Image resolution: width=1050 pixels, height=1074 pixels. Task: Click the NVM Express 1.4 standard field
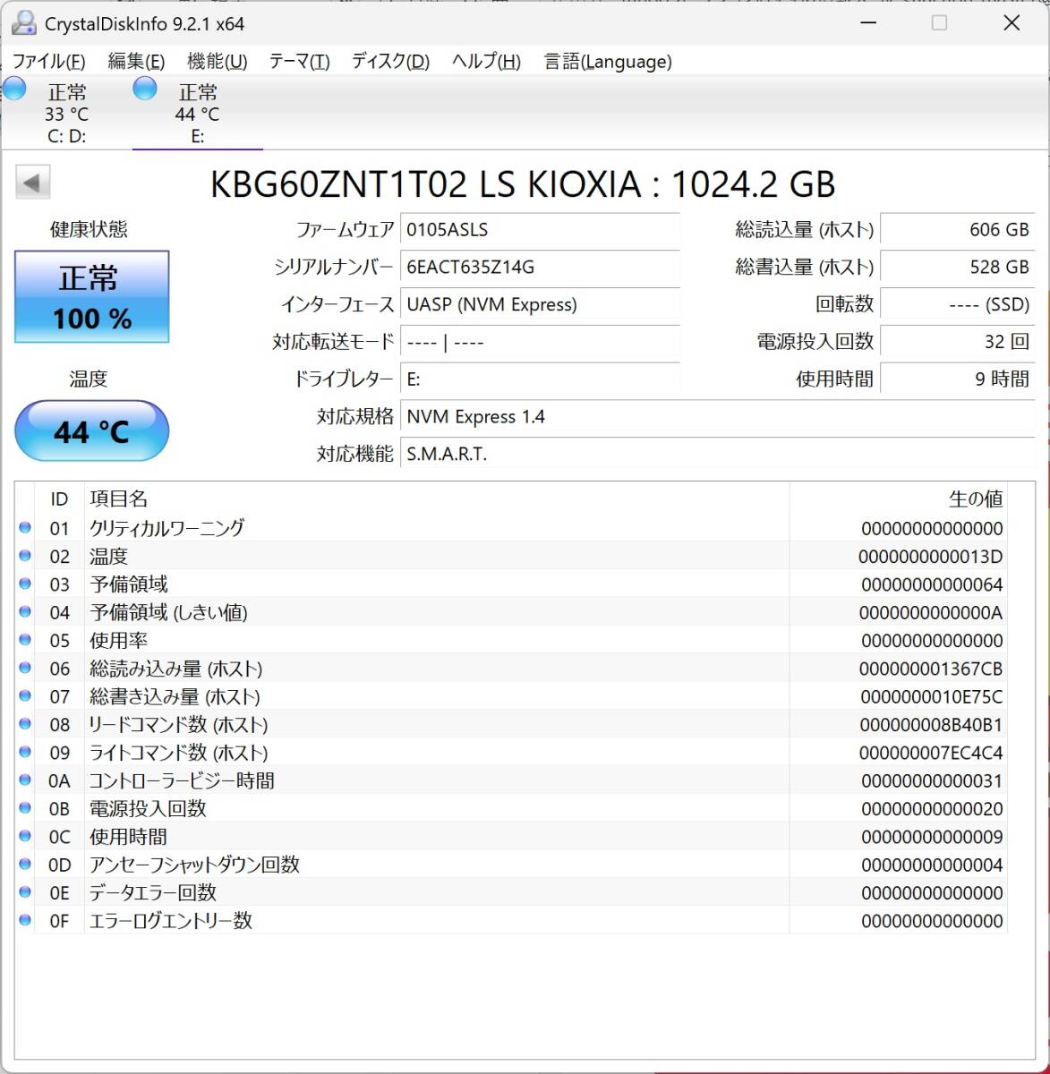717,417
